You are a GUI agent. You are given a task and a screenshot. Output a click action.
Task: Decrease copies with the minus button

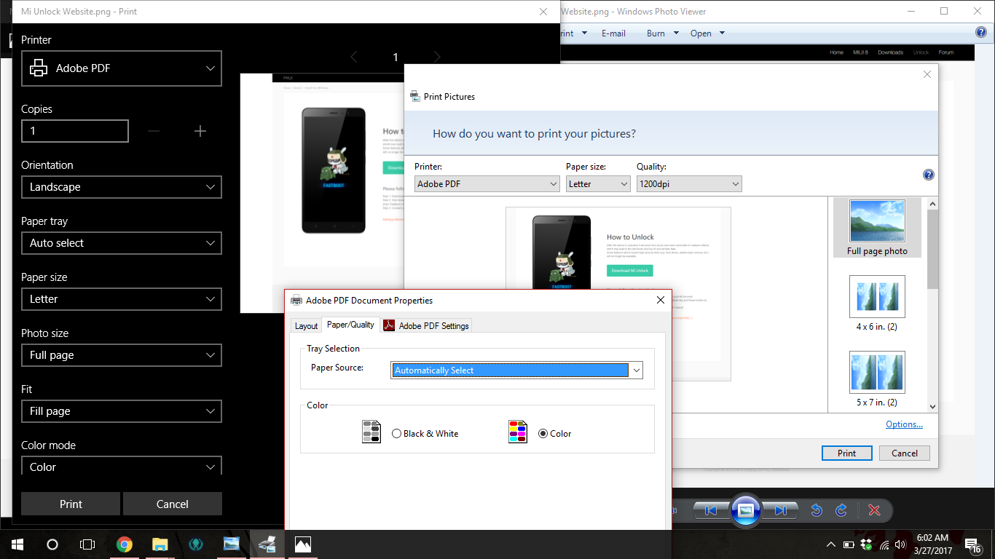154,131
